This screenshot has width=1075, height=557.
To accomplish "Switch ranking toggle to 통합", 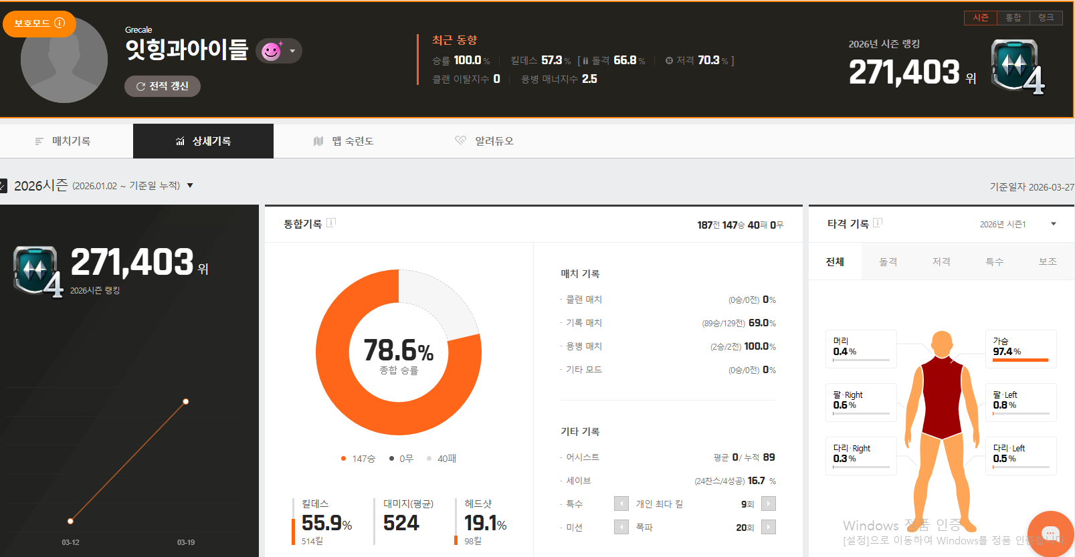I will 1013,18.
